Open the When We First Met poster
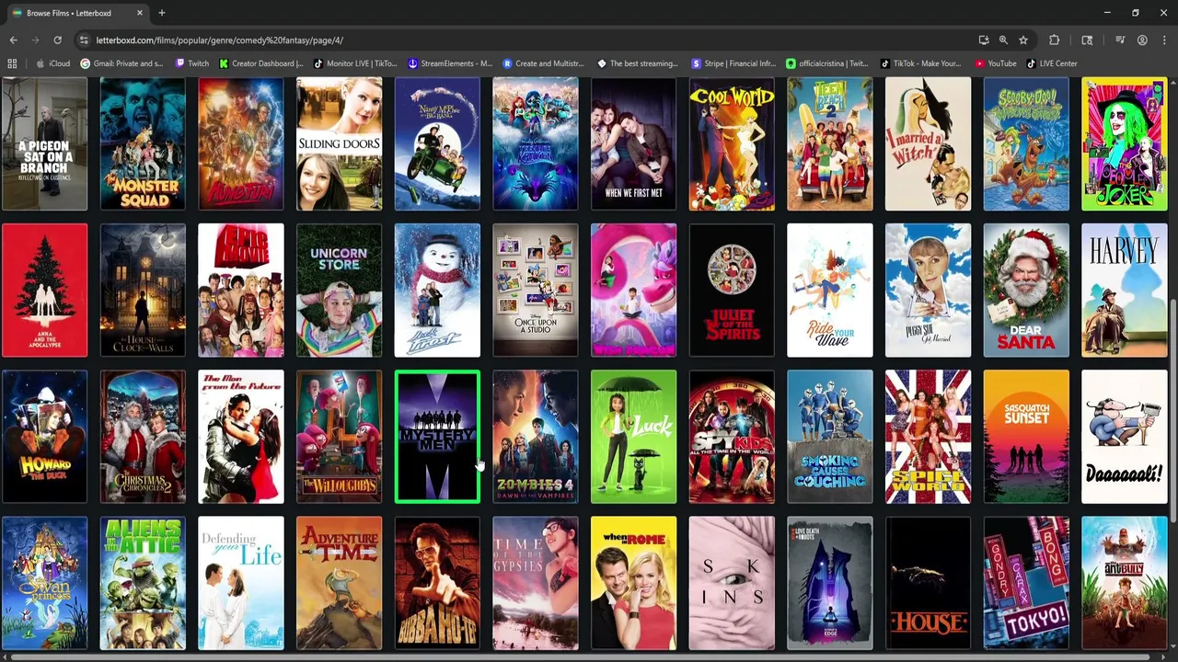The height and width of the screenshot is (662, 1178). [633, 143]
